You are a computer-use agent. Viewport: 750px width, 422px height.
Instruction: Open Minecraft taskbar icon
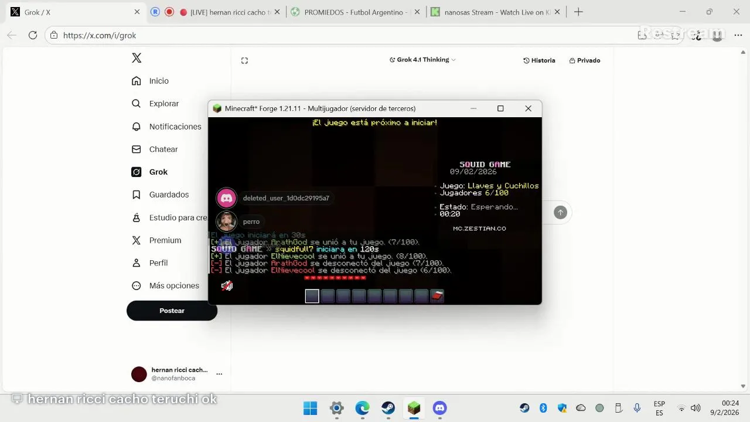(414, 408)
